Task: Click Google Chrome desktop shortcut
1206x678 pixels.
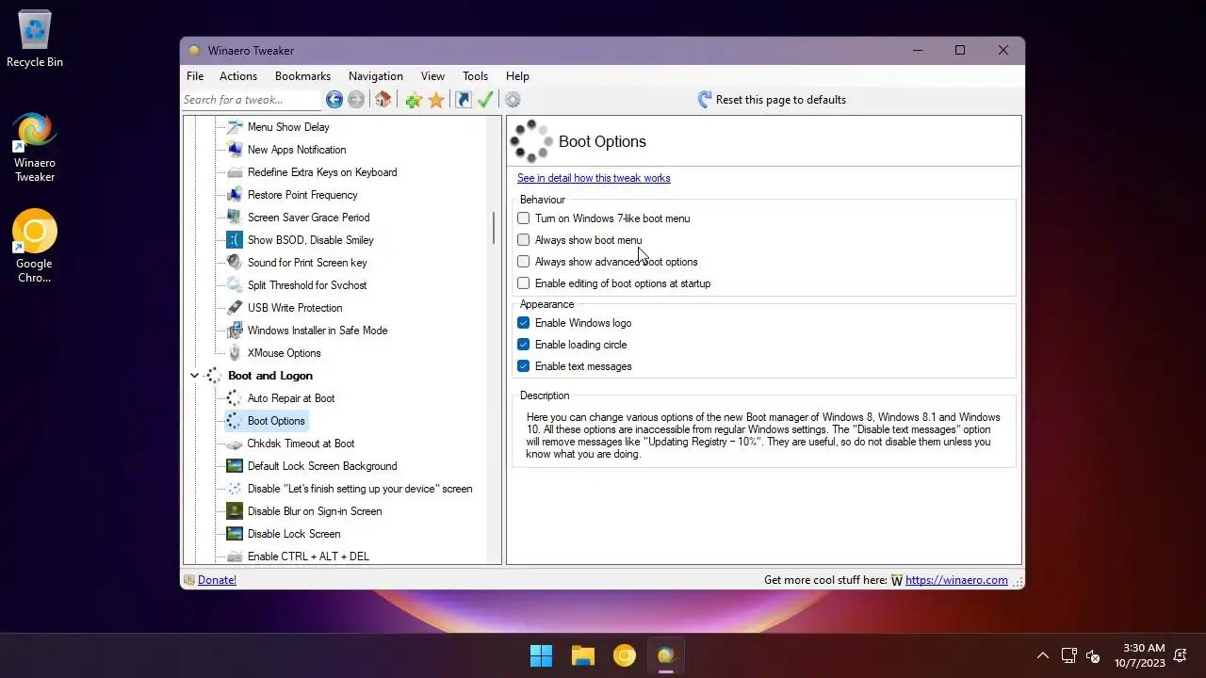Action: (35, 247)
